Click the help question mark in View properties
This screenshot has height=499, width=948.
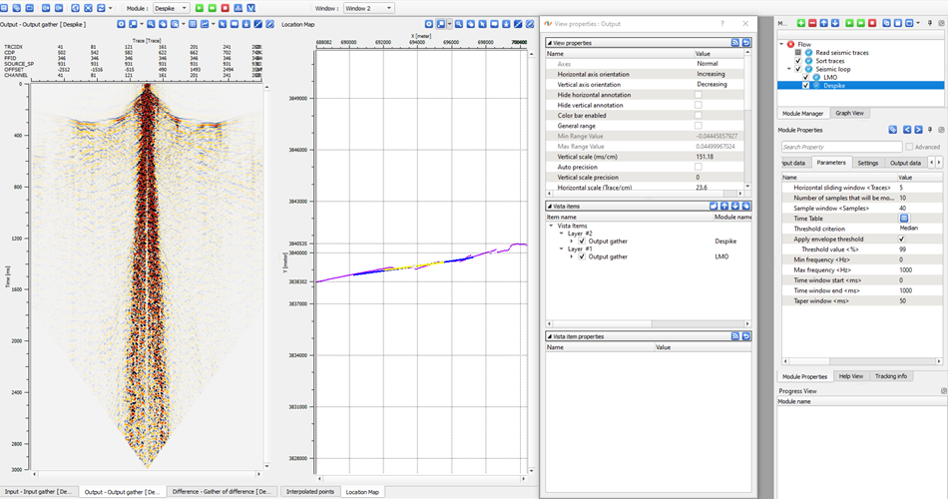click(722, 23)
